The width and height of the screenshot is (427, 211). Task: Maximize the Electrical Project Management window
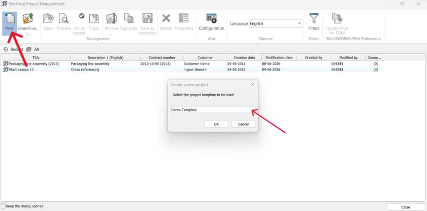pos(402,4)
